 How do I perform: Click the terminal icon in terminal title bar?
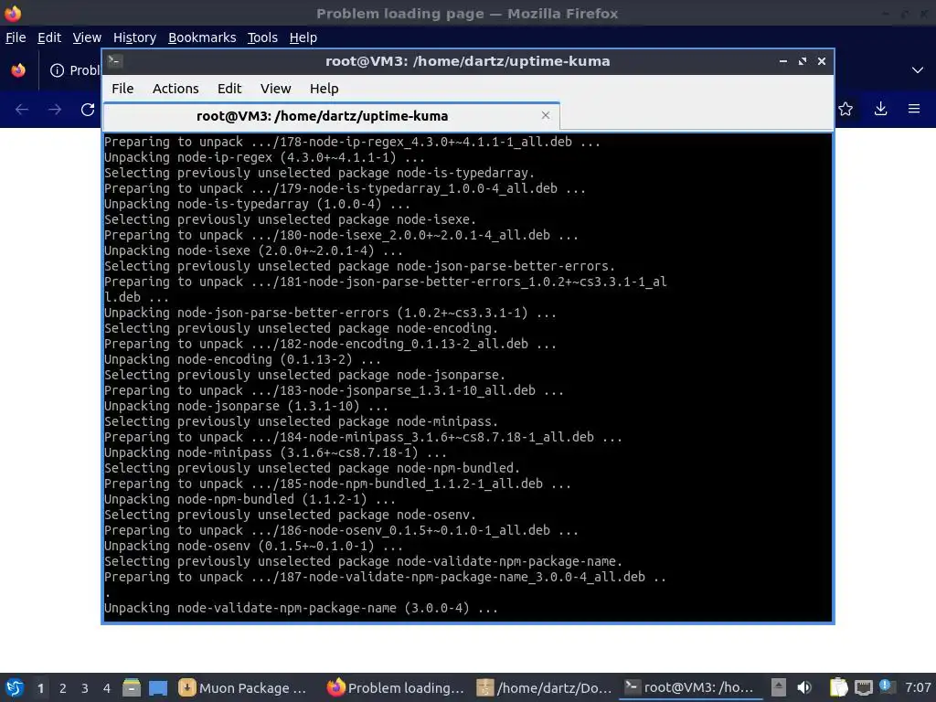(114, 61)
